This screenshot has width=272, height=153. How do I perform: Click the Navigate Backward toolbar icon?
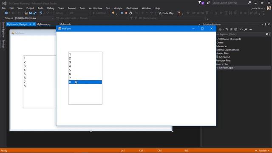click(6, 13)
